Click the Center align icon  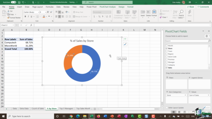(x=60, y=17)
